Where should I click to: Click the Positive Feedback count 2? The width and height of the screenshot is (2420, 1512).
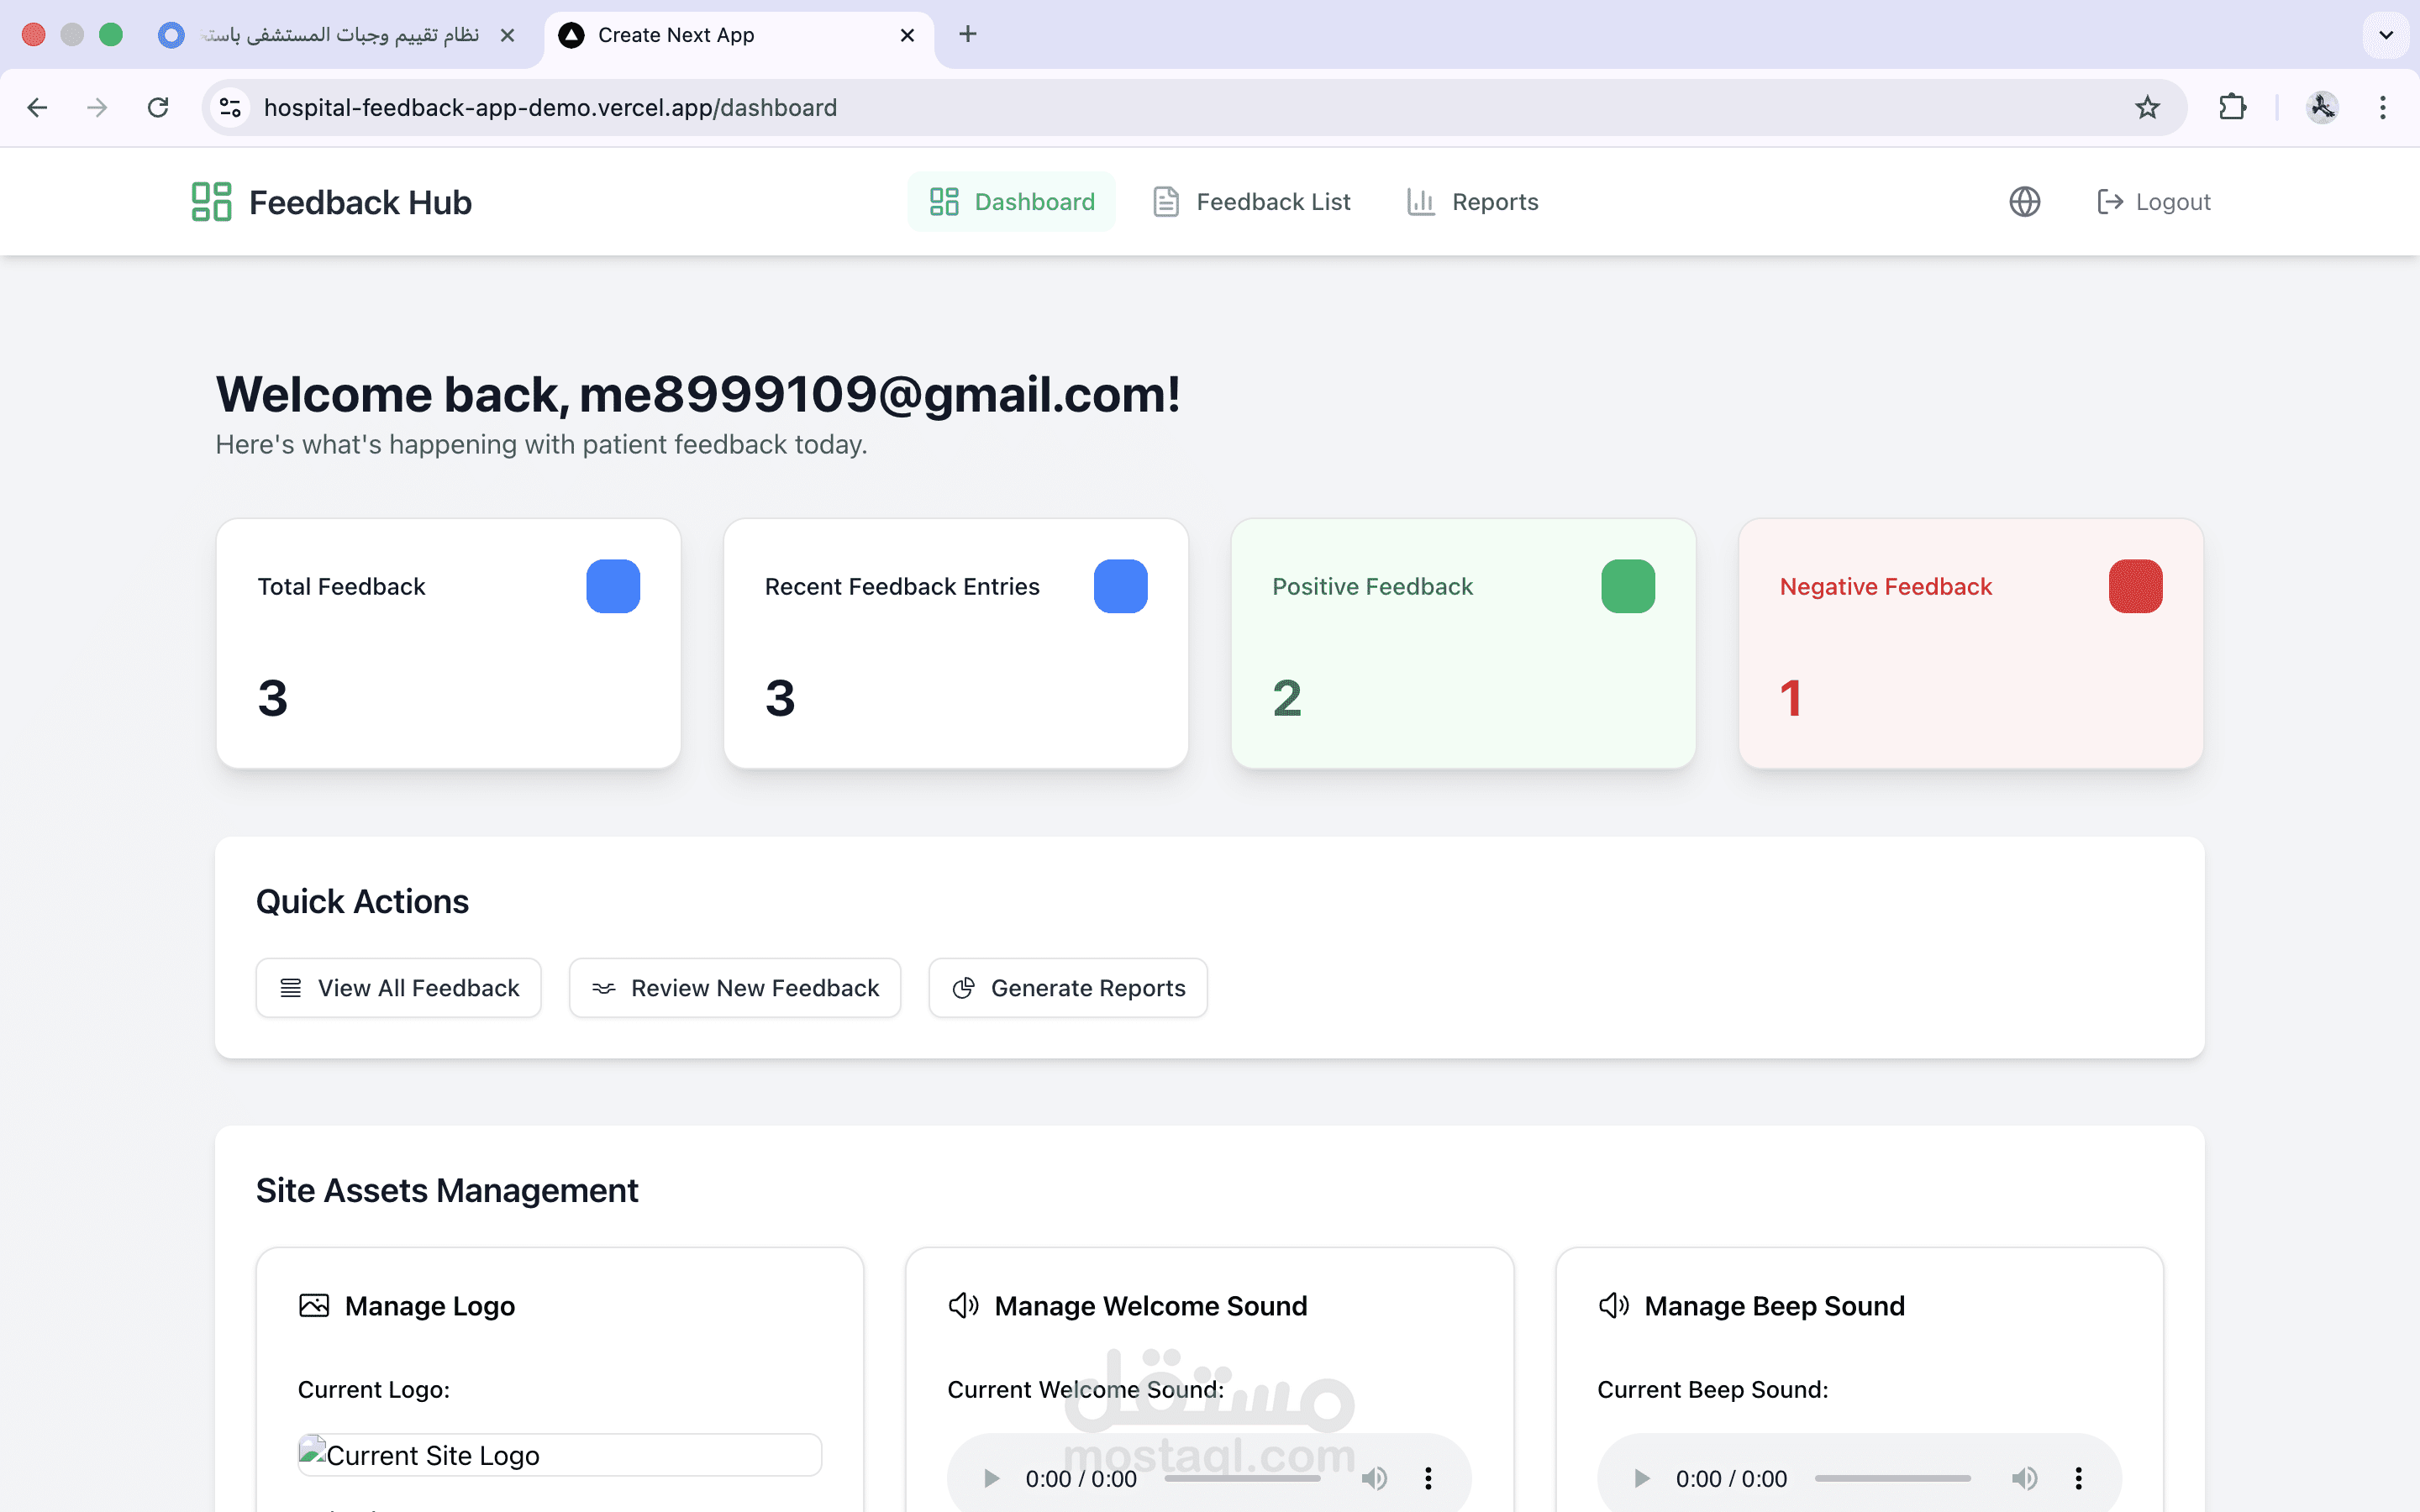click(1287, 697)
